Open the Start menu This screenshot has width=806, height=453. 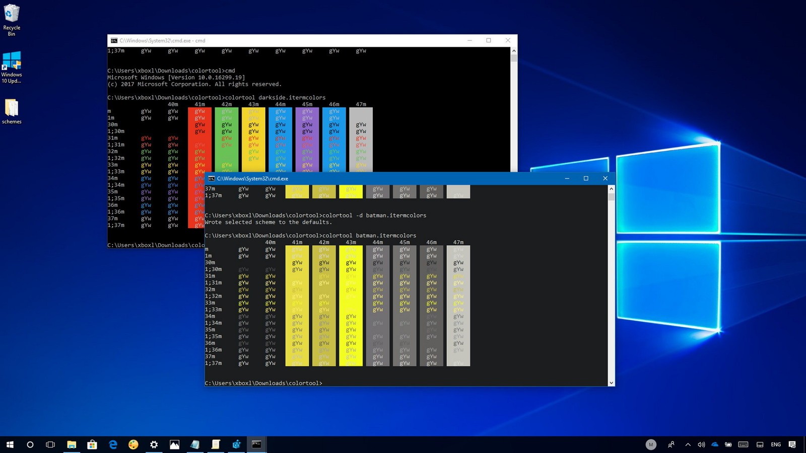(9, 444)
